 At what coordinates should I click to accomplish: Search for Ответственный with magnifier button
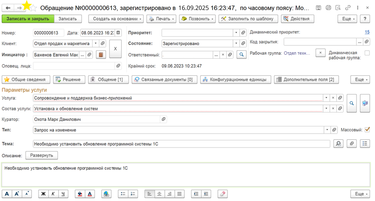tap(241, 55)
